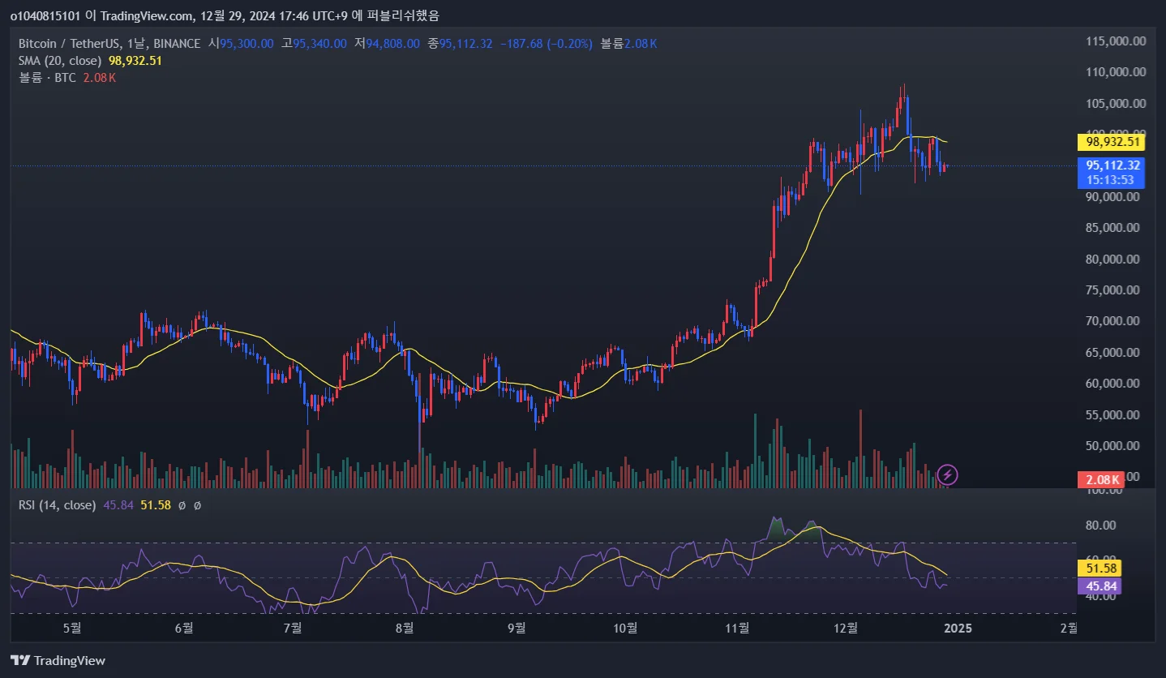1166x678 pixels.
Task: Click the TradingView logo at bottom left
Action: point(58,660)
